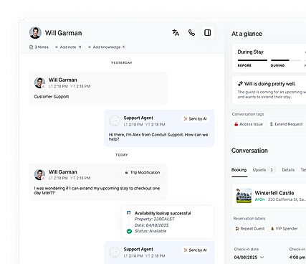This screenshot has height=264, width=306.
Task: Click the sparkle icon beside Will is doing pretty well
Action: click(240, 84)
